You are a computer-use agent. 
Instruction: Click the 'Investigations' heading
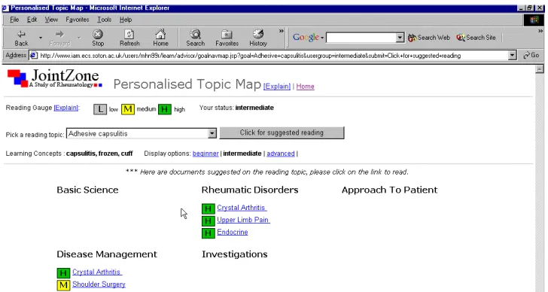pos(235,254)
